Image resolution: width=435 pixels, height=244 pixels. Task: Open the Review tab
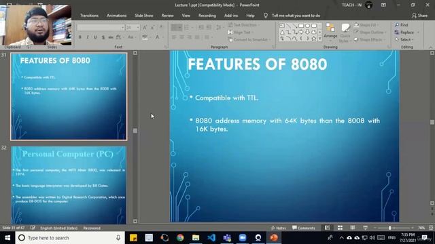(168, 16)
